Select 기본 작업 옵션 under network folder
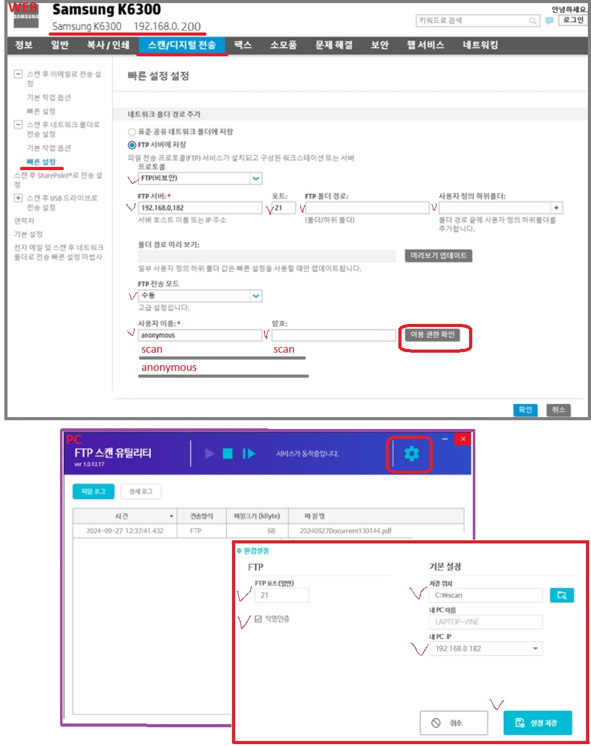Screen dimensions: 591x746 pyautogui.click(x=49, y=148)
